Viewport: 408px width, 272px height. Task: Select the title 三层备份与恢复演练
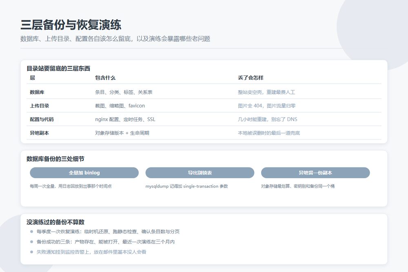[x=71, y=25]
